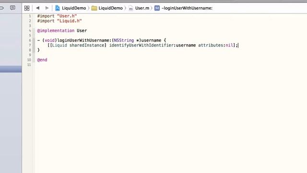Click line number 10 in gutter
The height and width of the screenshot is (173, 307).
[29, 60]
